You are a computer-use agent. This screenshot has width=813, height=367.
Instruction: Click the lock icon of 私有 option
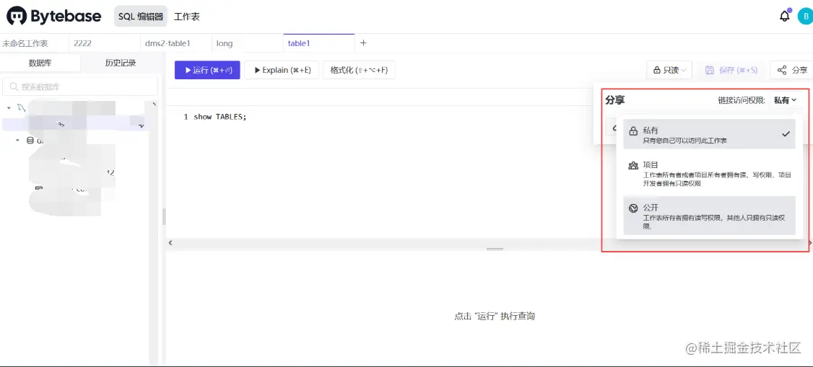632,131
